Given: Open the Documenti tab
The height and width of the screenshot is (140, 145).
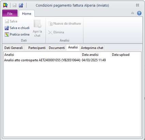Looking at the screenshot, I should click(x=57, y=48).
